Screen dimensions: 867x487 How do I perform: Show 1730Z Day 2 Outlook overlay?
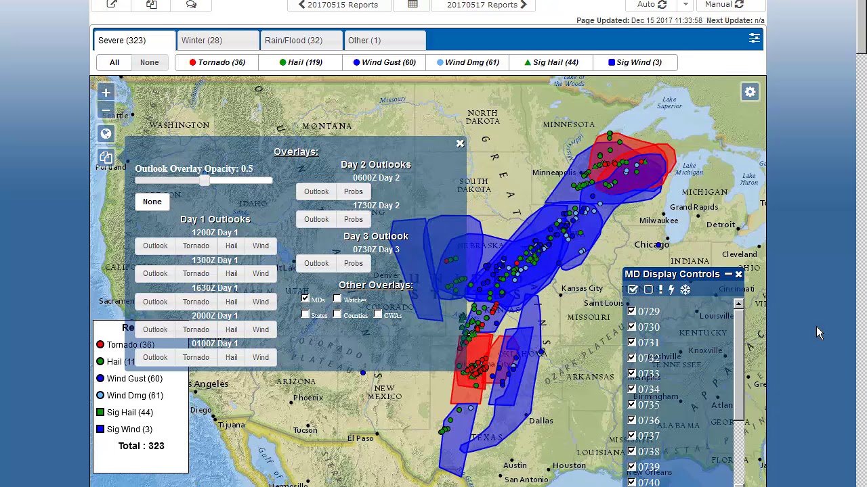pos(316,219)
